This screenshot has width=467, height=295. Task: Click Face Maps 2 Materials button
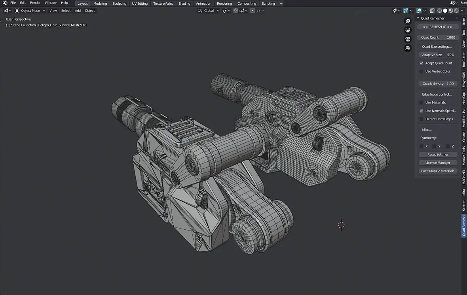[x=438, y=171]
